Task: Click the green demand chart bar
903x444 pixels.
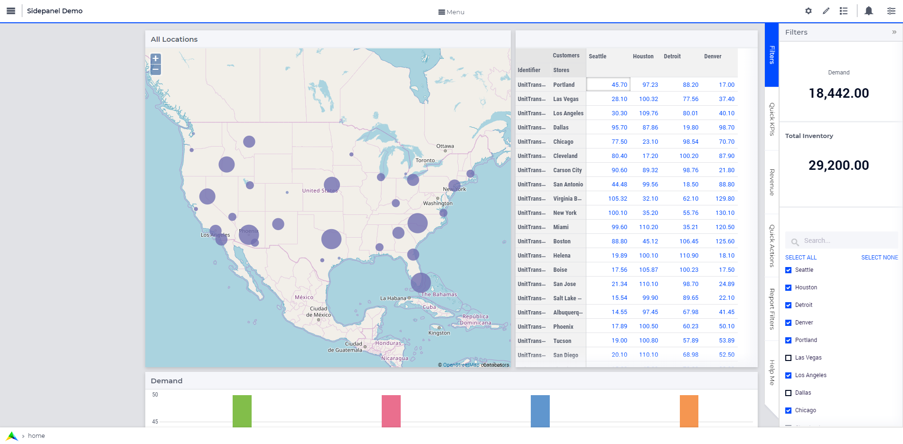Action: tap(242, 411)
